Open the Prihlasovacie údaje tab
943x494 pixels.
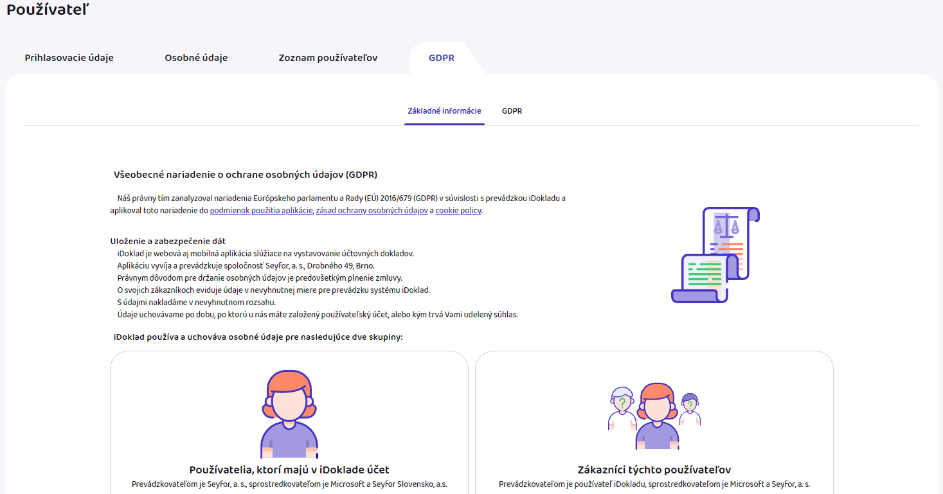pos(69,58)
